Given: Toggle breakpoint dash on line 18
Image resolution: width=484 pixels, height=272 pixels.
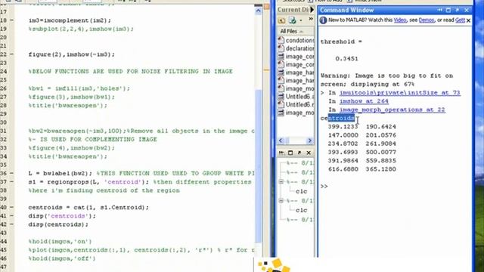Looking at the screenshot, I should tap(11, 20).
